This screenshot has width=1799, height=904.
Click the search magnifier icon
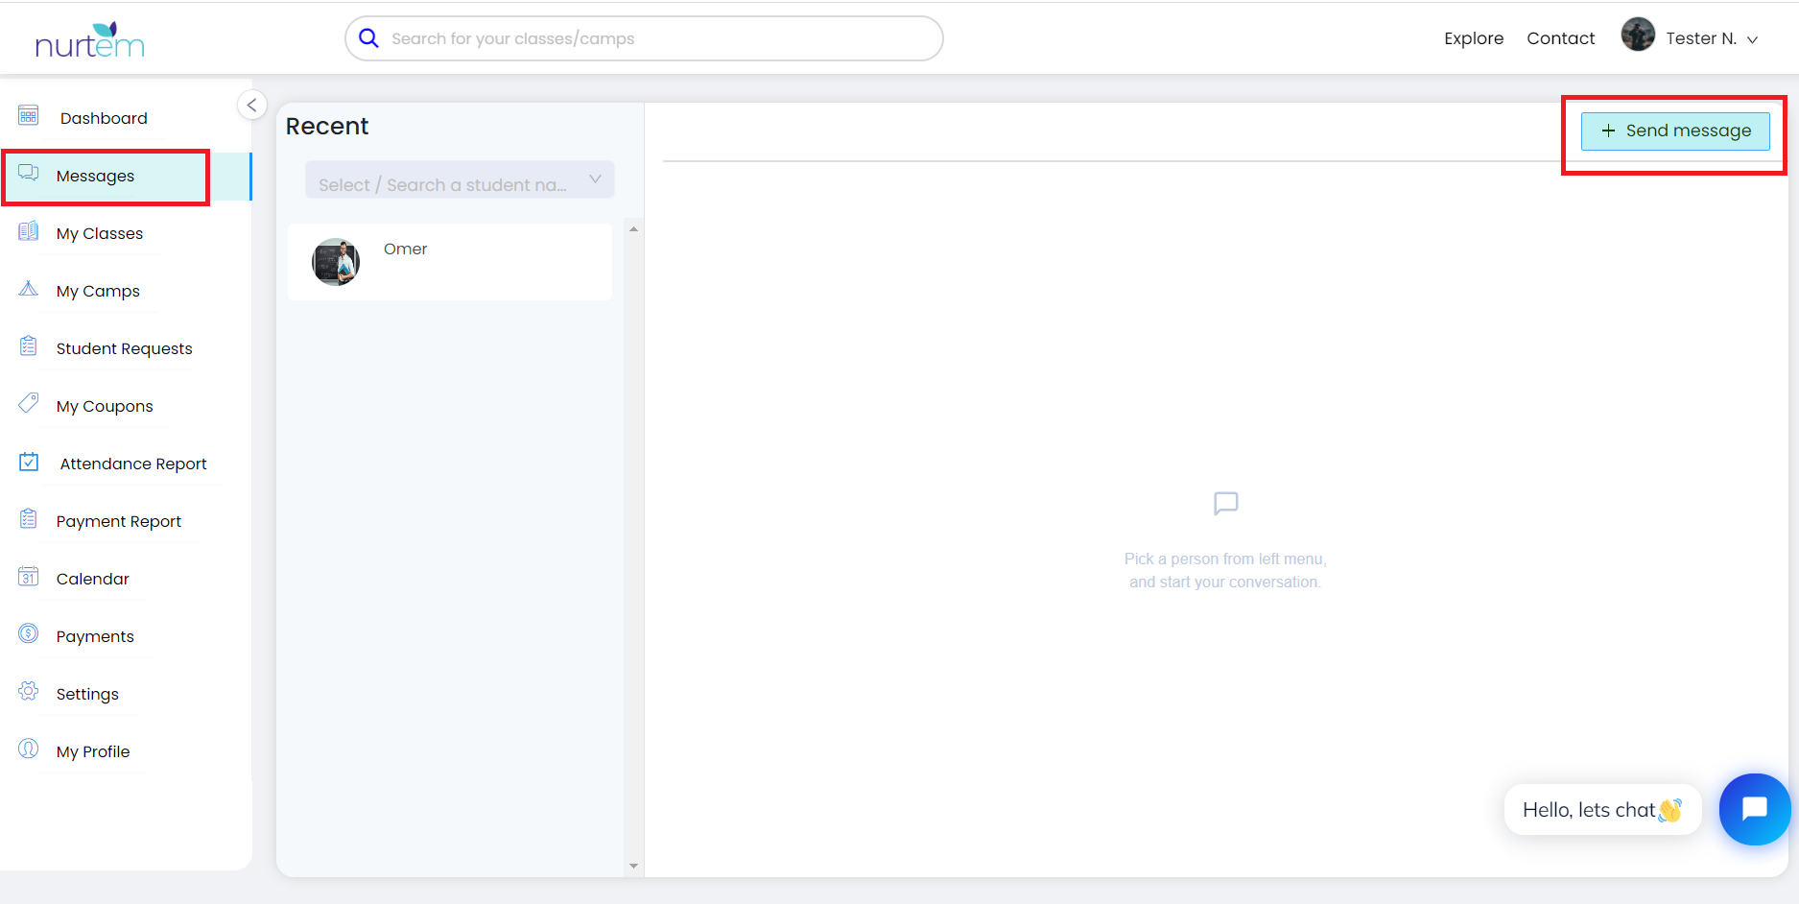pyautogui.click(x=368, y=37)
